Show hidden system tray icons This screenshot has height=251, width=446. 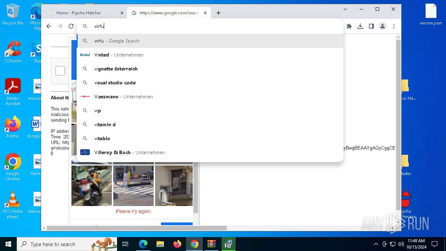tap(376, 244)
